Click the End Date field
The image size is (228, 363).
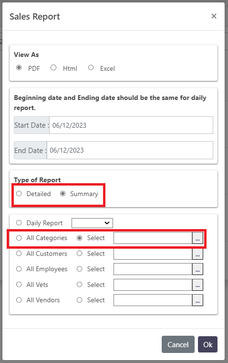tap(130, 150)
